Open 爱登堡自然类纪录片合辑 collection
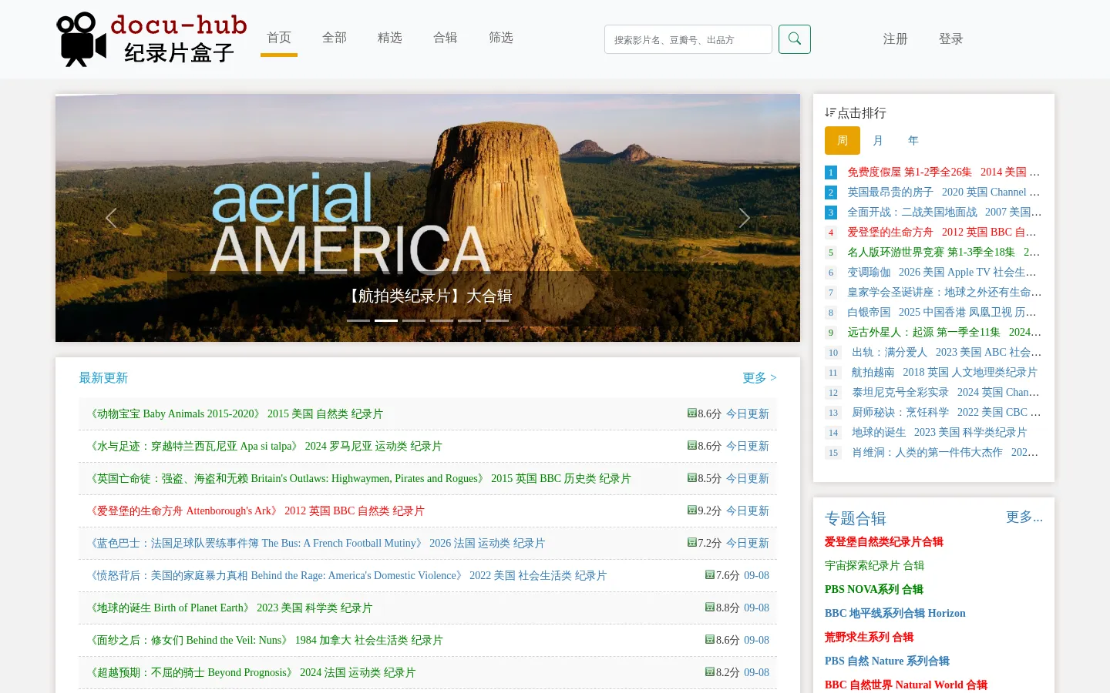Viewport: 1110px width, 693px height. pos(884,542)
